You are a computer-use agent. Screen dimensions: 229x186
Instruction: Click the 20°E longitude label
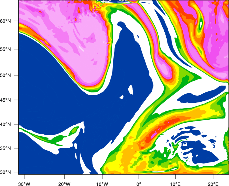(x=213, y=184)
